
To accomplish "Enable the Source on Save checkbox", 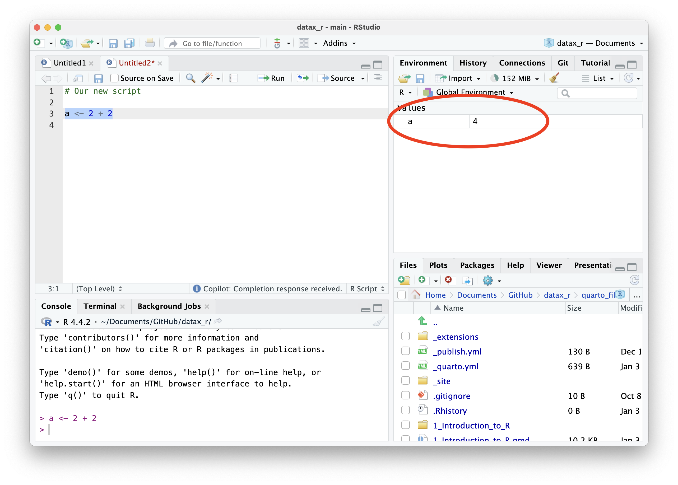I will click(114, 78).
